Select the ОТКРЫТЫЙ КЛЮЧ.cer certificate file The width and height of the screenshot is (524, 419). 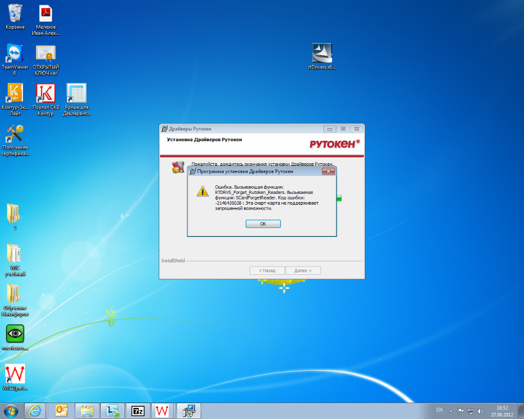pyautogui.click(x=46, y=54)
